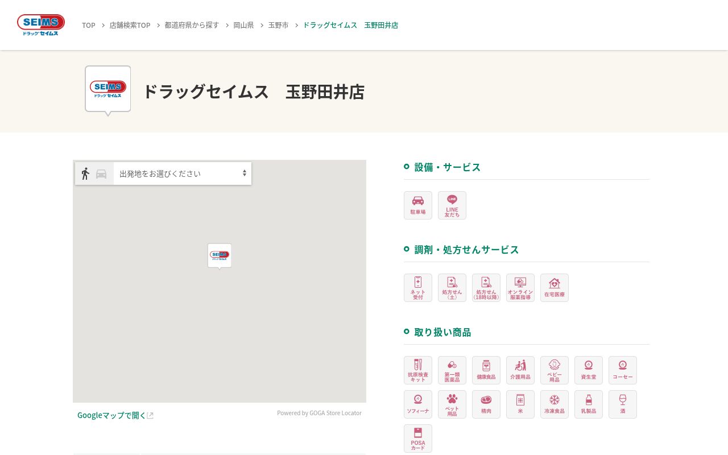Screen dimensions: 728x455
Task: Select the 処方せん(土) icon
Action: (452, 288)
